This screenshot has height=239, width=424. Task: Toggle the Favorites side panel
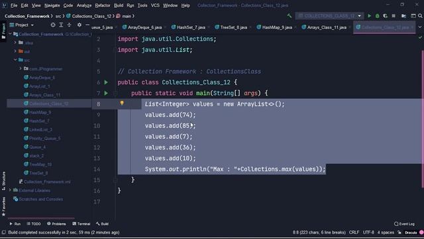(x=3, y=206)
